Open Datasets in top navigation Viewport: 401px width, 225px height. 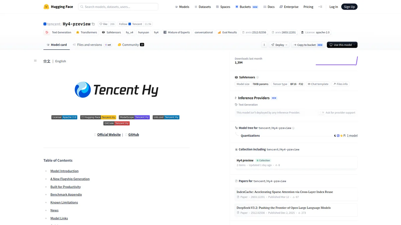pos(203,7)
